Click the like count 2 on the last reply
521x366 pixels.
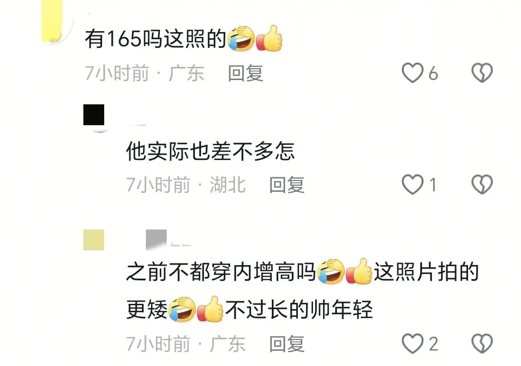pyautogui.click(x=433, y=344)
